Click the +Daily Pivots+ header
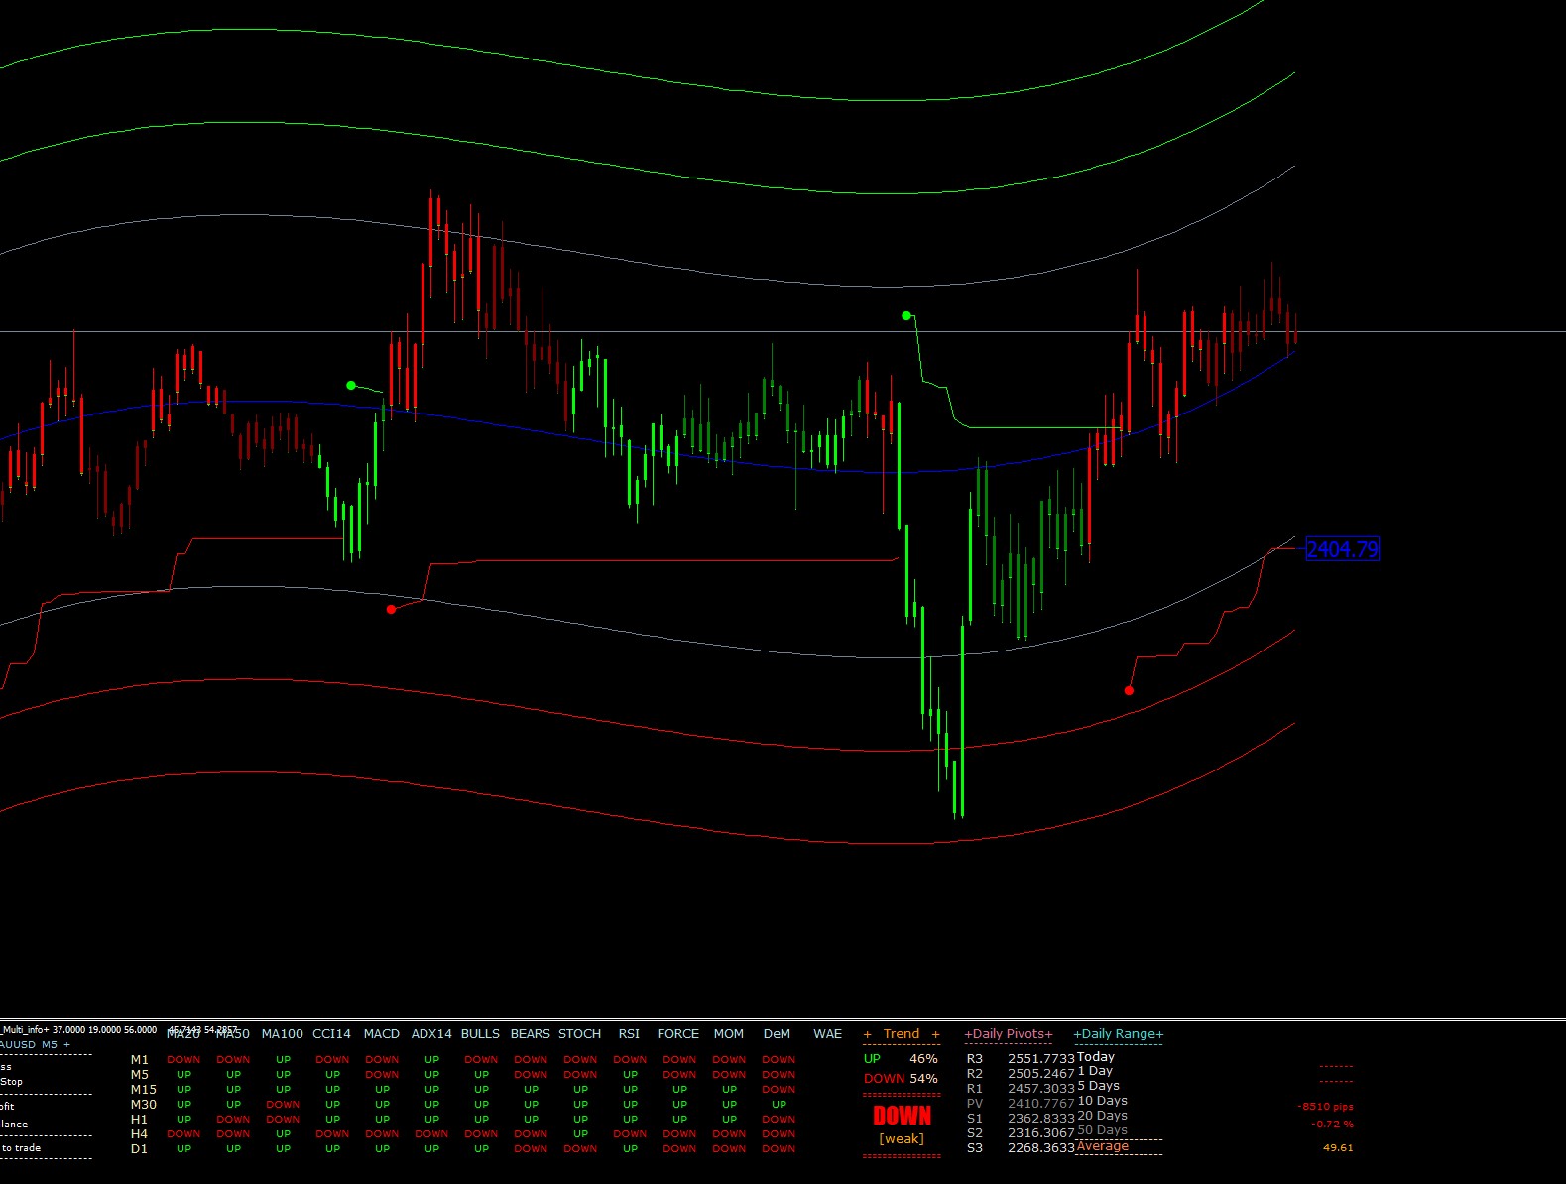The image size is (1566, 1184). tap(1009, 1034)
